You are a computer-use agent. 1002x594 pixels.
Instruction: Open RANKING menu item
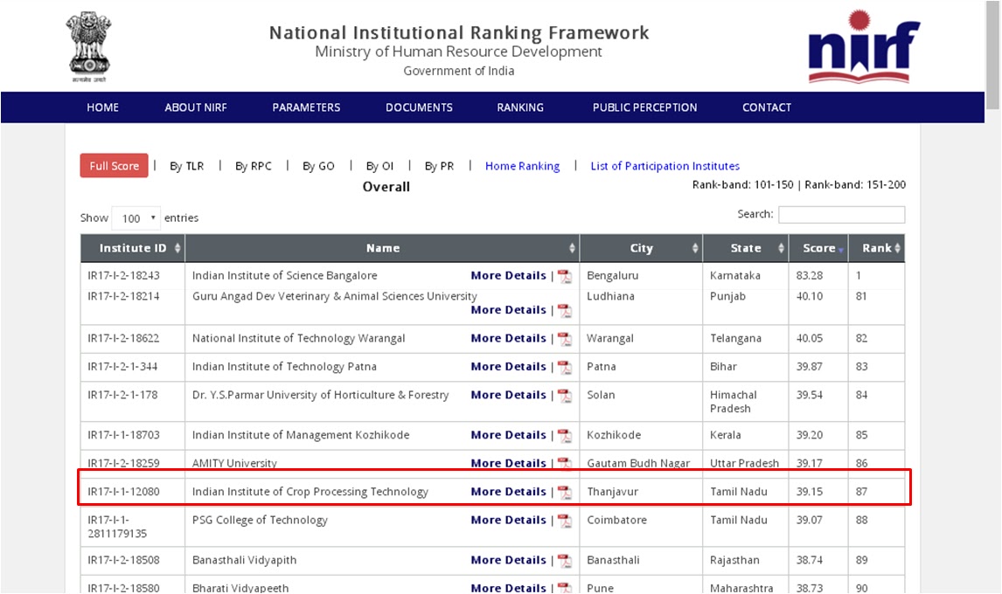520,107
